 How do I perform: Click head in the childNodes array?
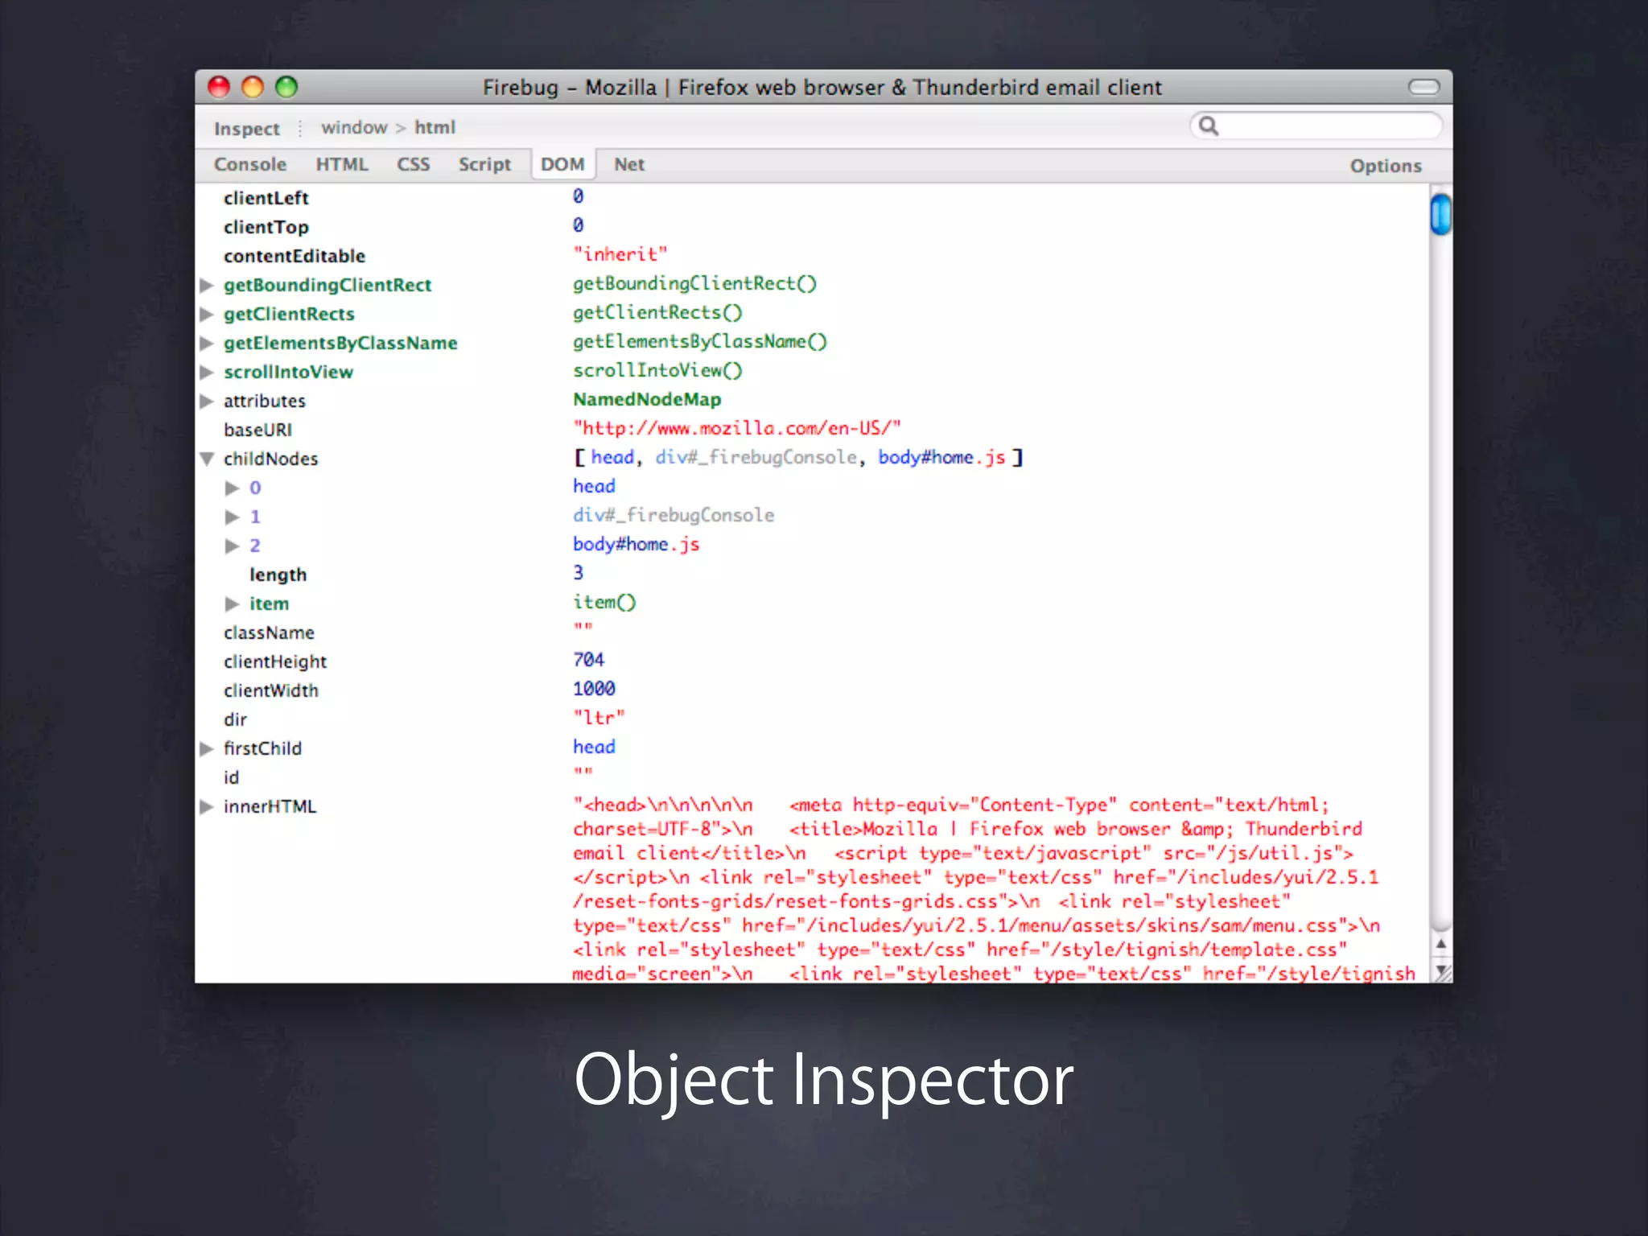(x=612, y=457)
